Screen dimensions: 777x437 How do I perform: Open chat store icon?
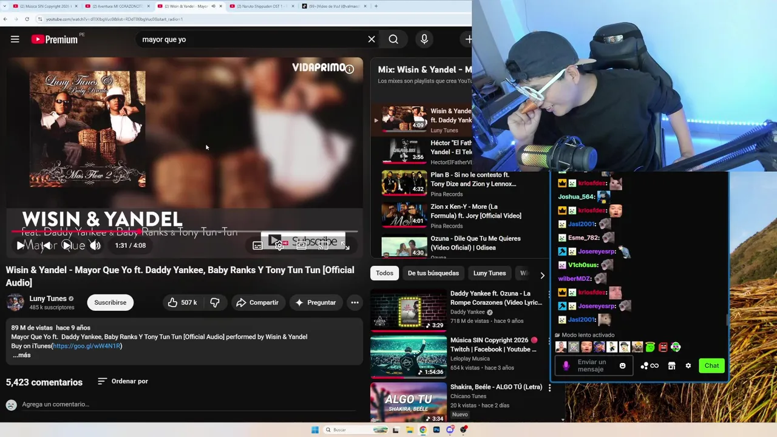tap(671, 366)
